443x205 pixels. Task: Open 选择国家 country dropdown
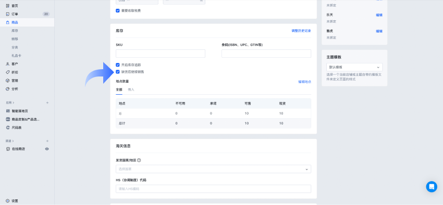[x=213, y=169]
